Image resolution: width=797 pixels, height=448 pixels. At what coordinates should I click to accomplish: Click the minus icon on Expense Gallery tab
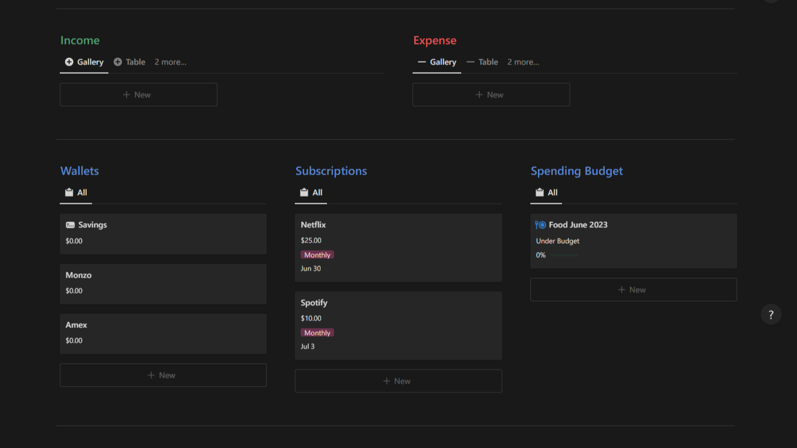pos(422,62)
